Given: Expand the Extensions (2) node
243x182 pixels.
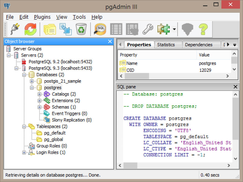Looking at the screenshot, I should point(39,101).
